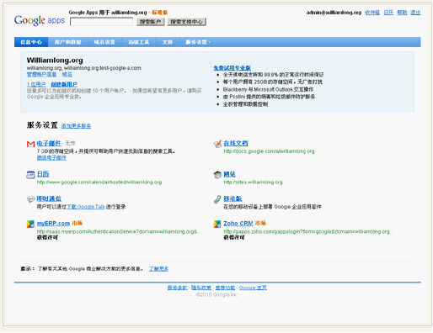Click the mobile phone icon beside 移动版
The width and height of the screenshot is (433, 333).
click(217, 199)
